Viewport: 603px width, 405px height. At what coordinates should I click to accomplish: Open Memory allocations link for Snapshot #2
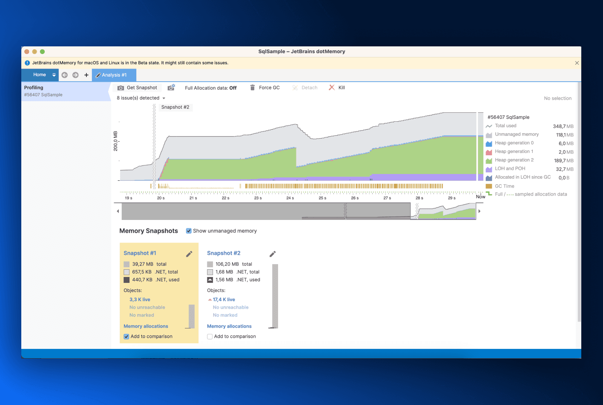229,326
